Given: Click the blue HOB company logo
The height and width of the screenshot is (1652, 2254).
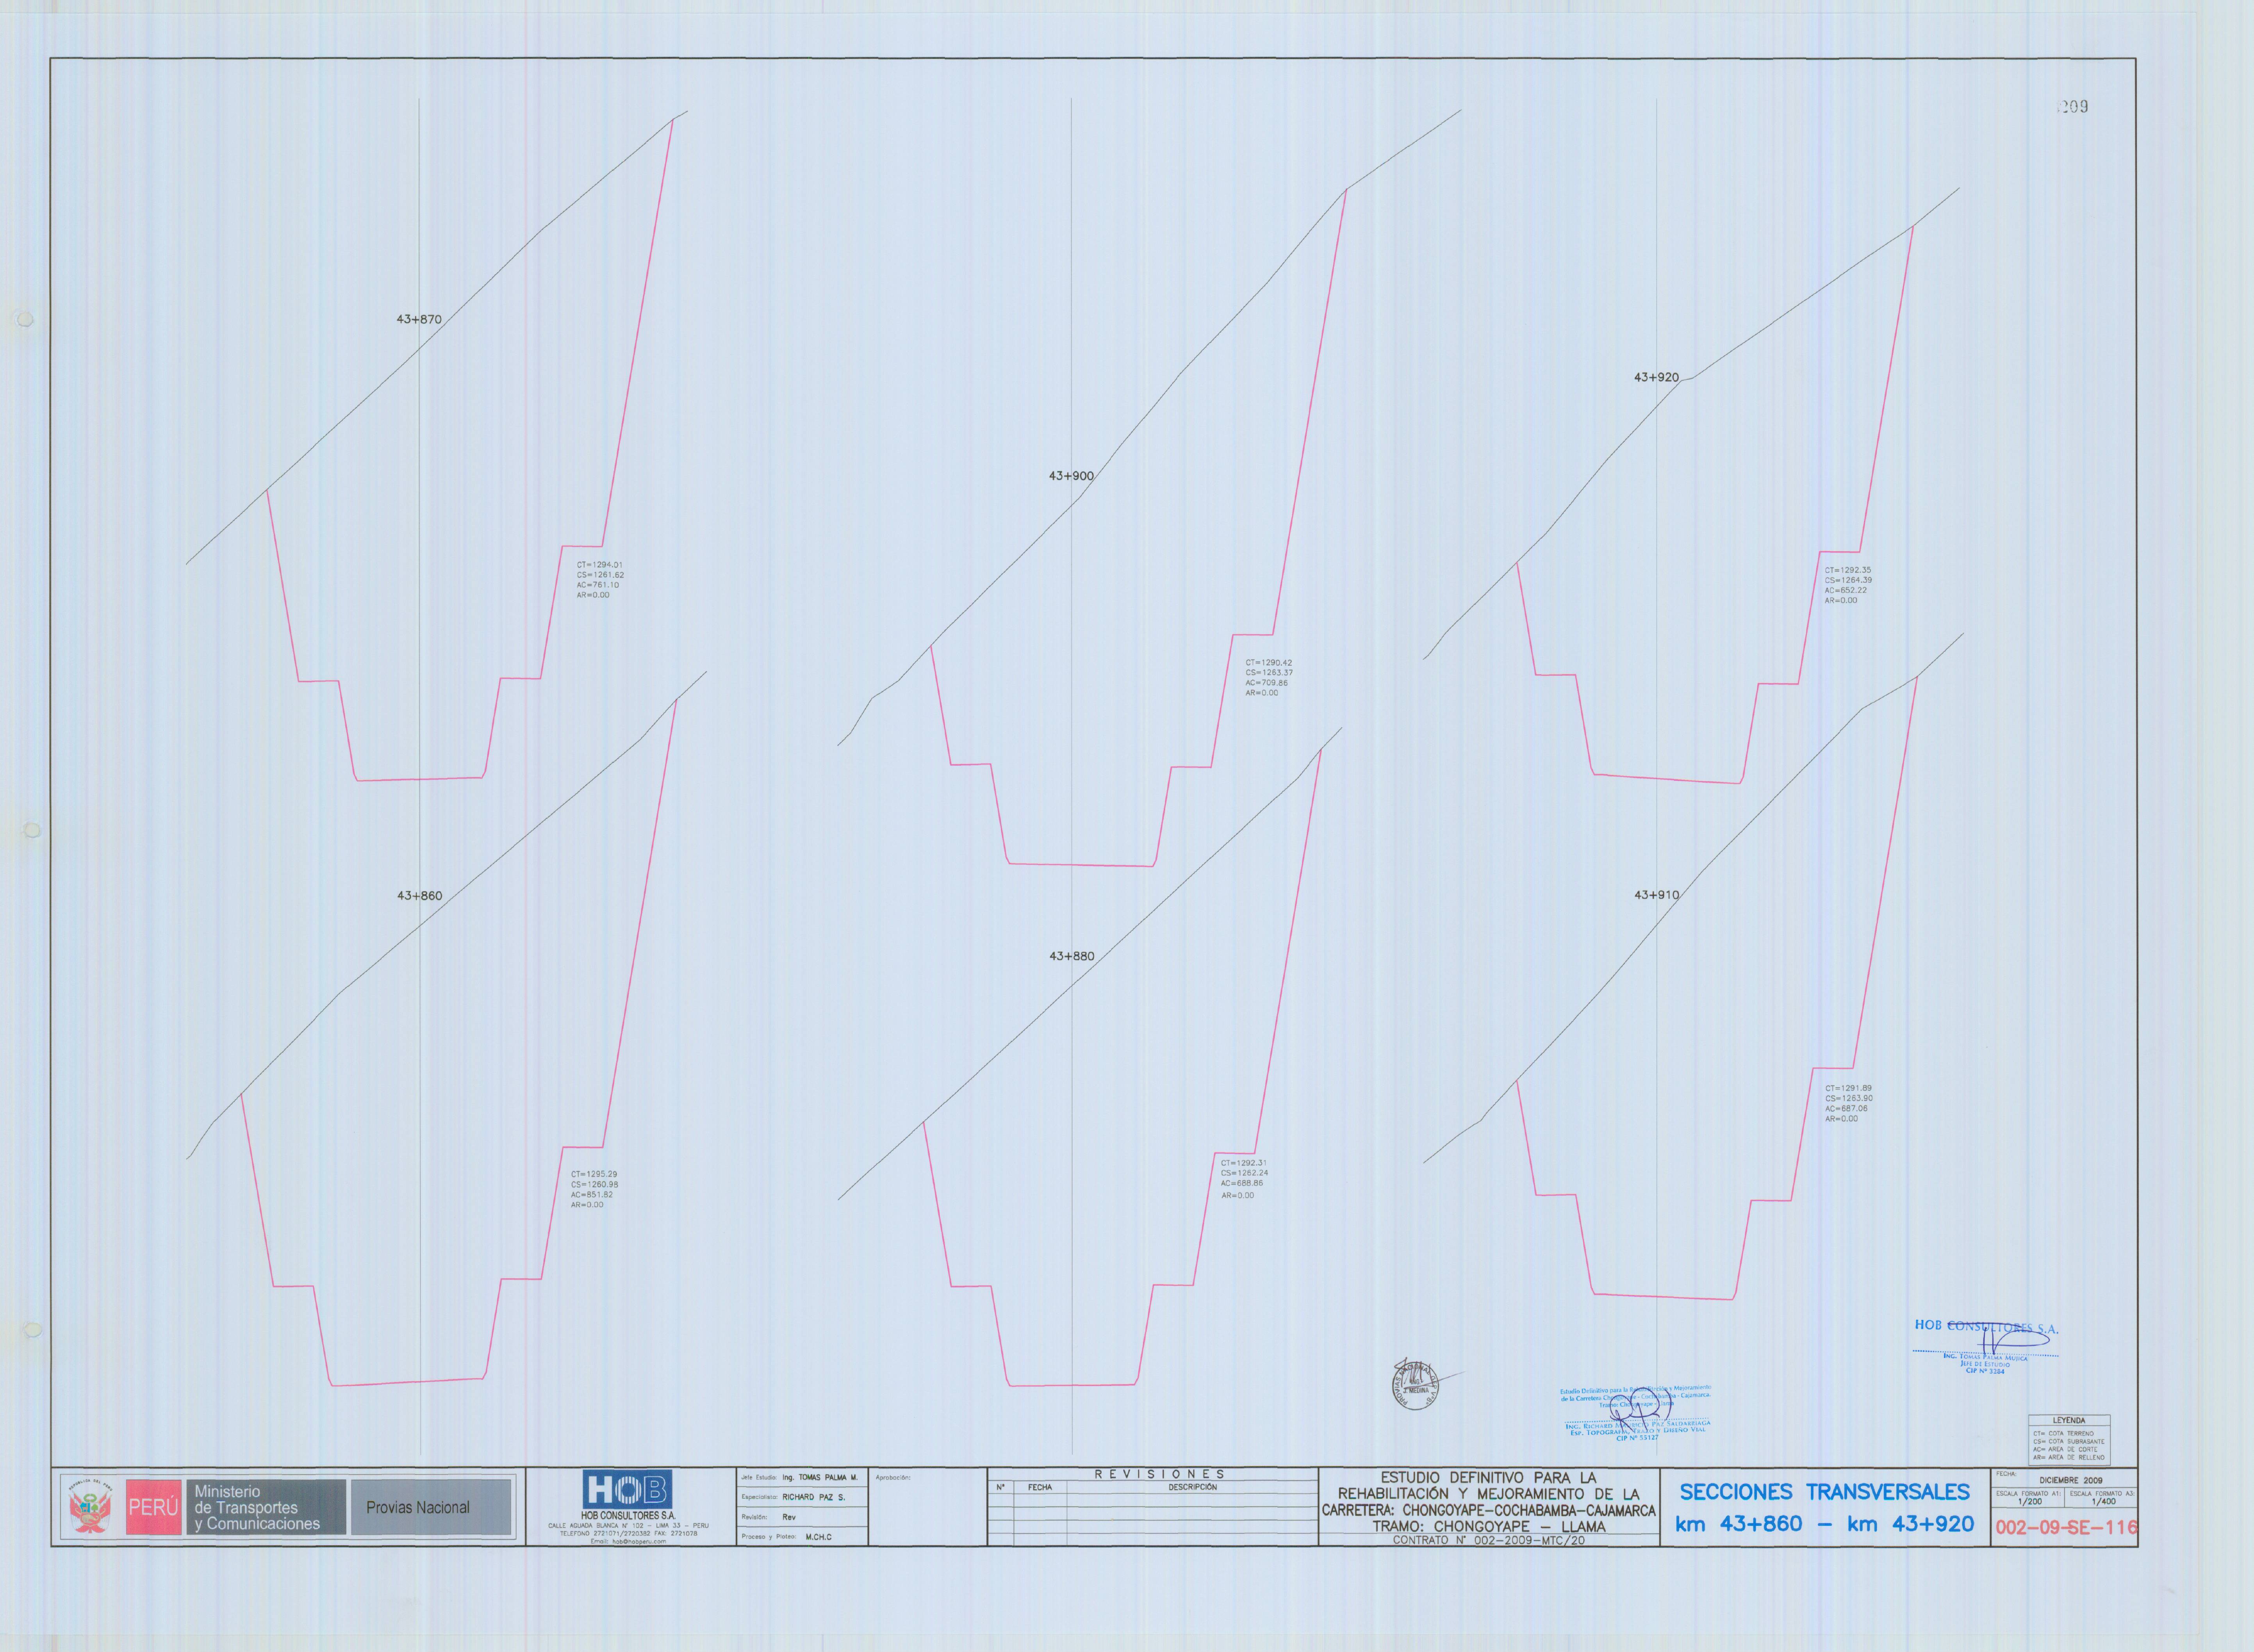Looking at the screenshot, I should point(628,1490).
